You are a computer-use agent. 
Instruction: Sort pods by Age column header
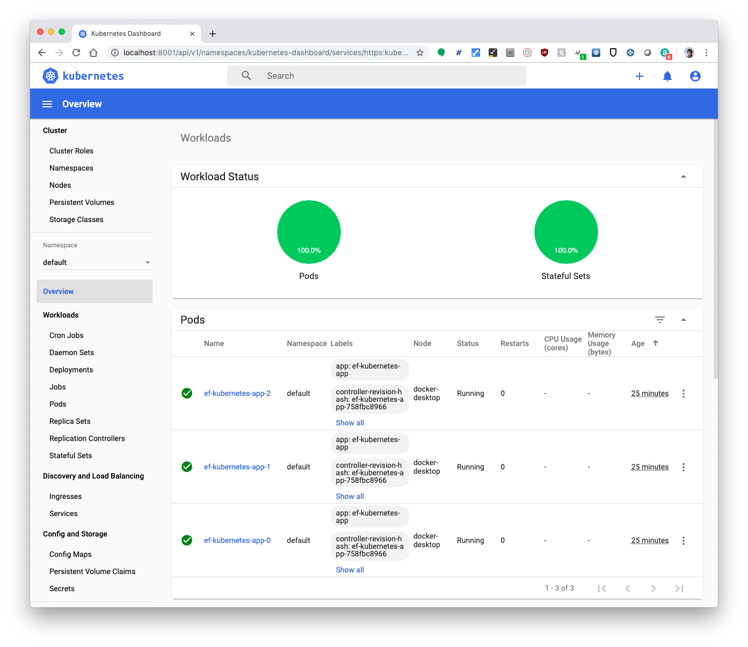click(638, 343)
